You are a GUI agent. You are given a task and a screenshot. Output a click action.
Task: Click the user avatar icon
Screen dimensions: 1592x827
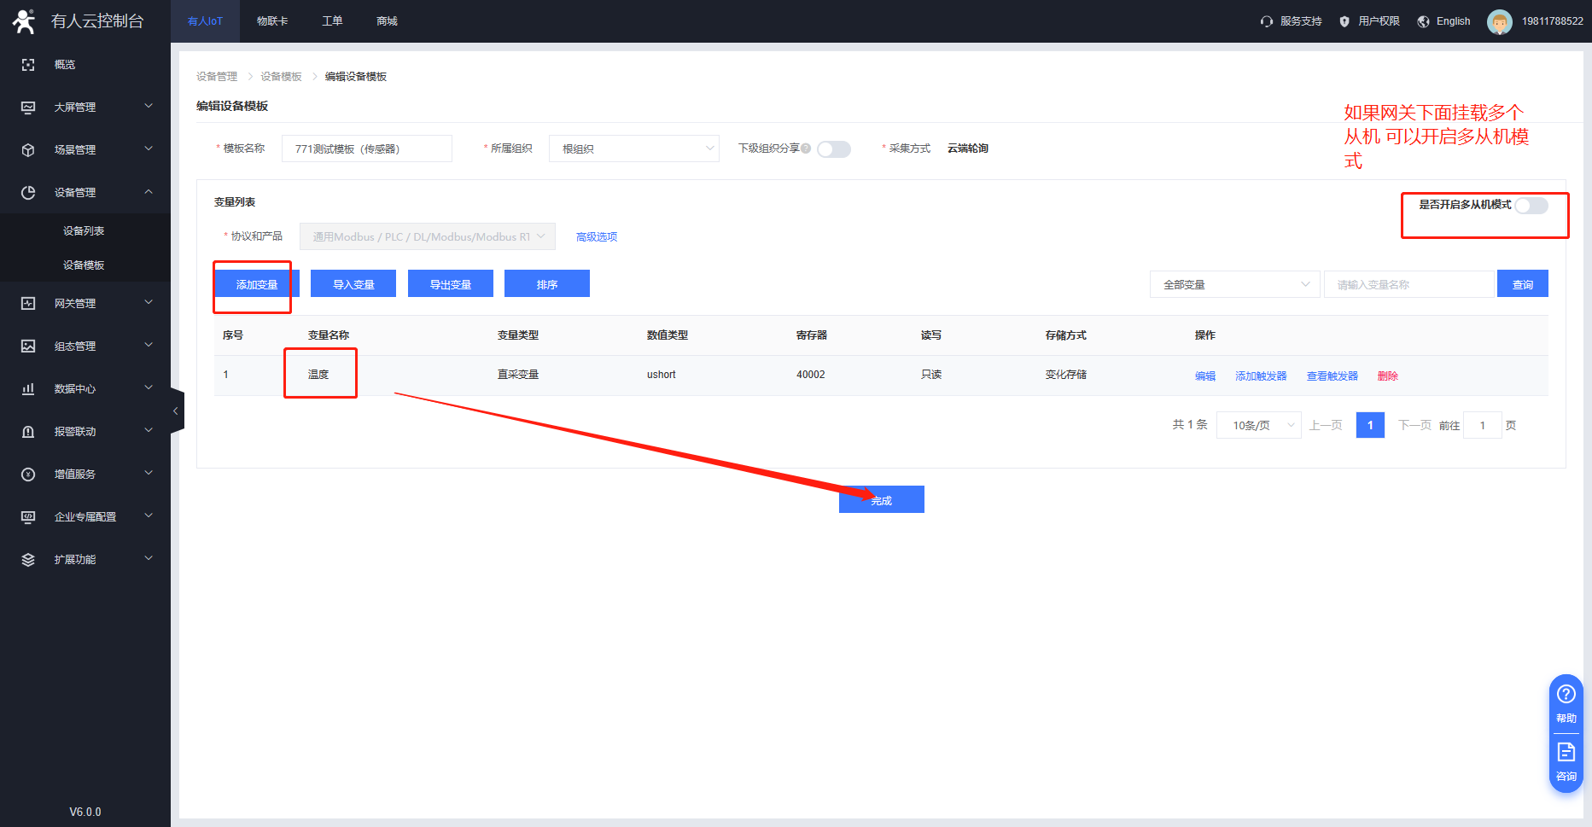coord(1499,21)
